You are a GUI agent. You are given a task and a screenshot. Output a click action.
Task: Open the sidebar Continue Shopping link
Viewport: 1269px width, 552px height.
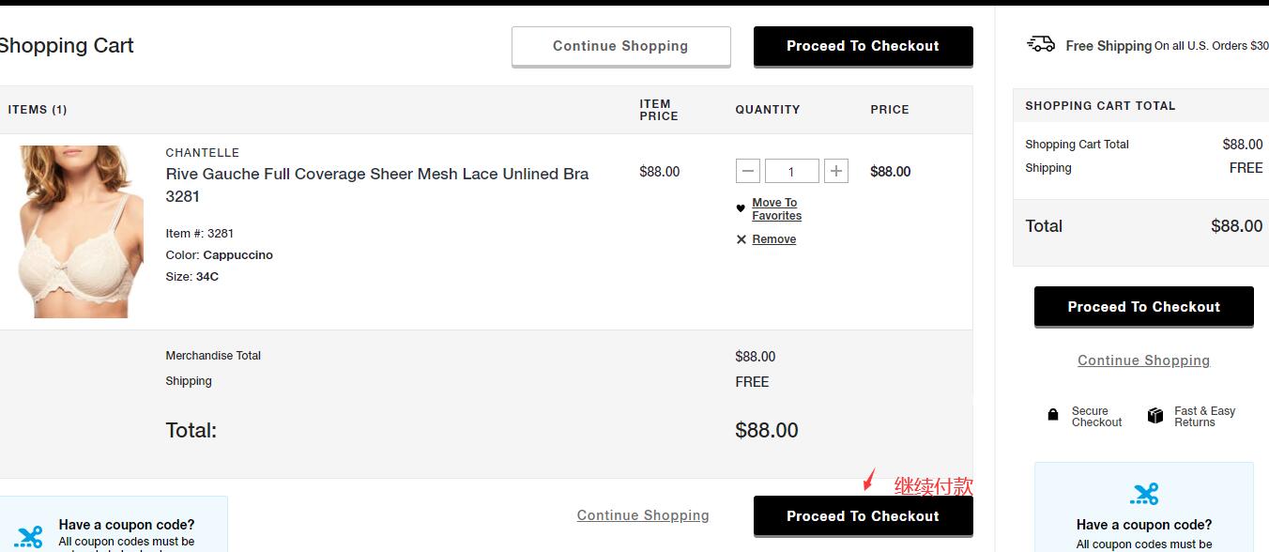[1143, 360]
